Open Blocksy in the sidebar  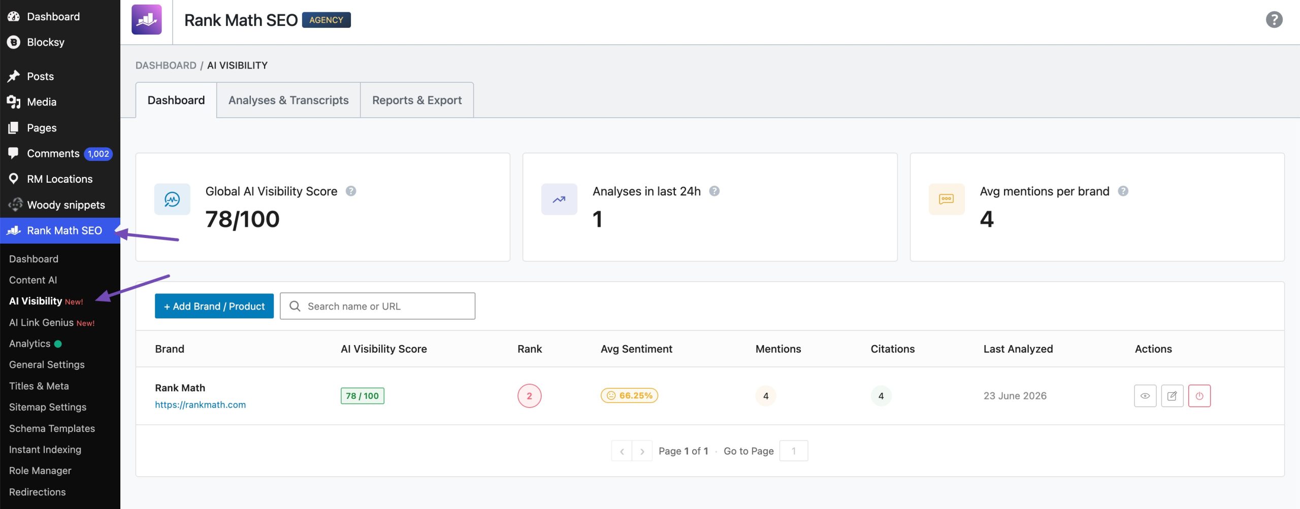tap(60, 42)
